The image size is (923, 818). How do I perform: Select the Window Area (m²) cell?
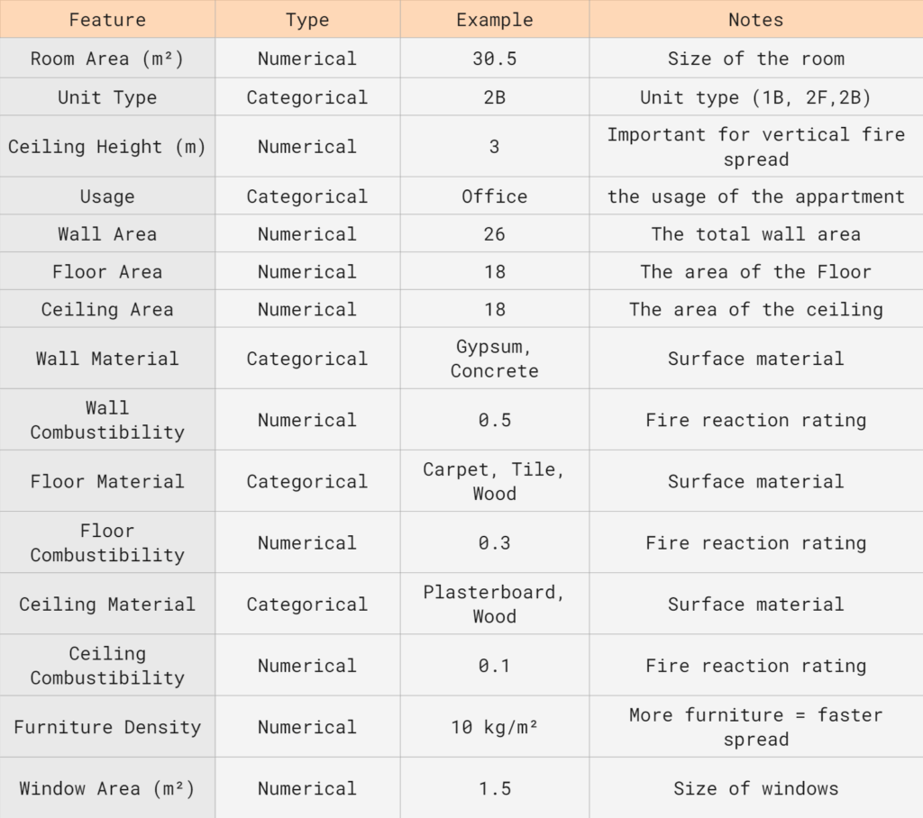[107, 788]
